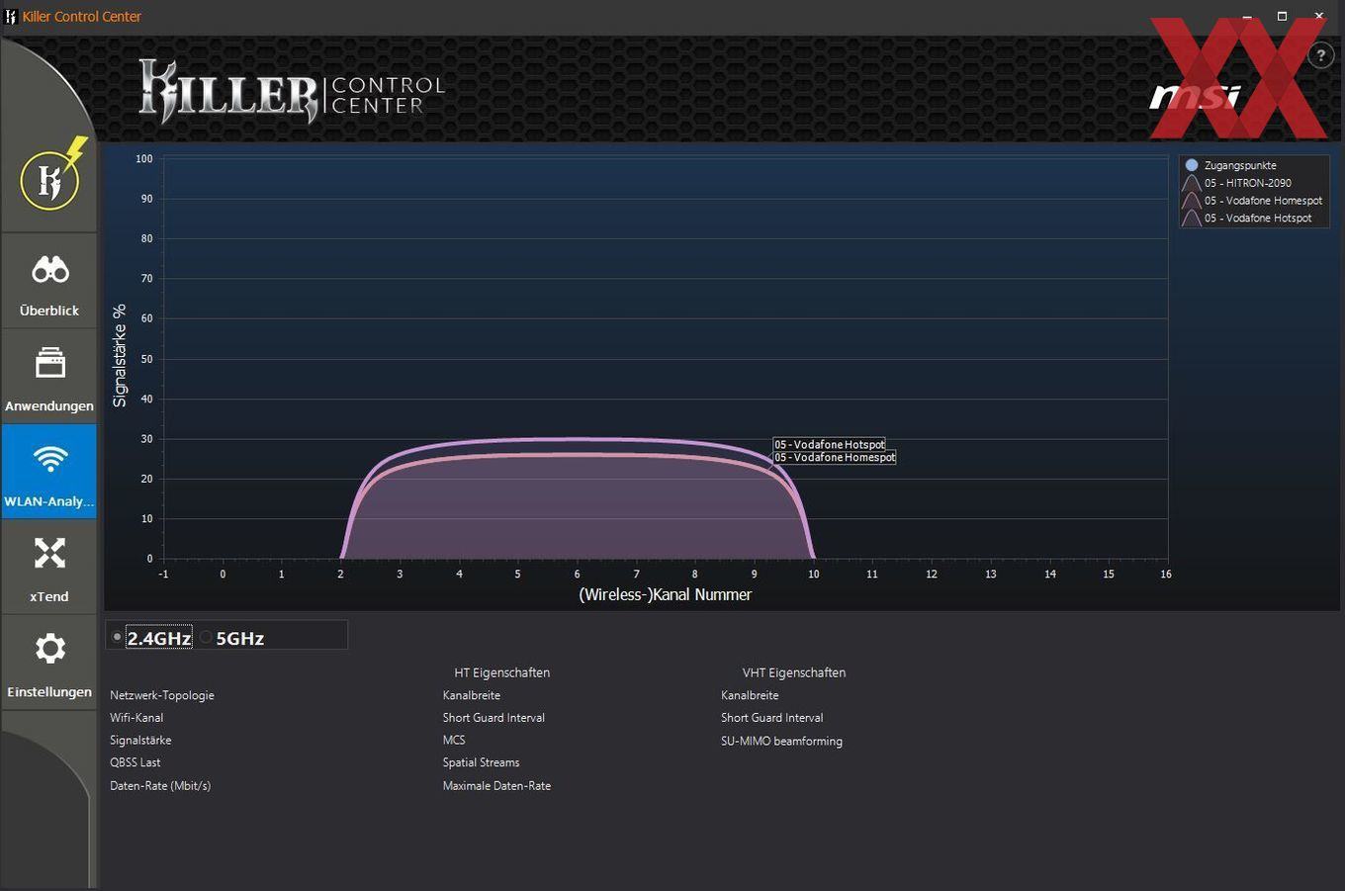
Task: Click the Netzwerk-Topologie label
Action: pos(162,695)
